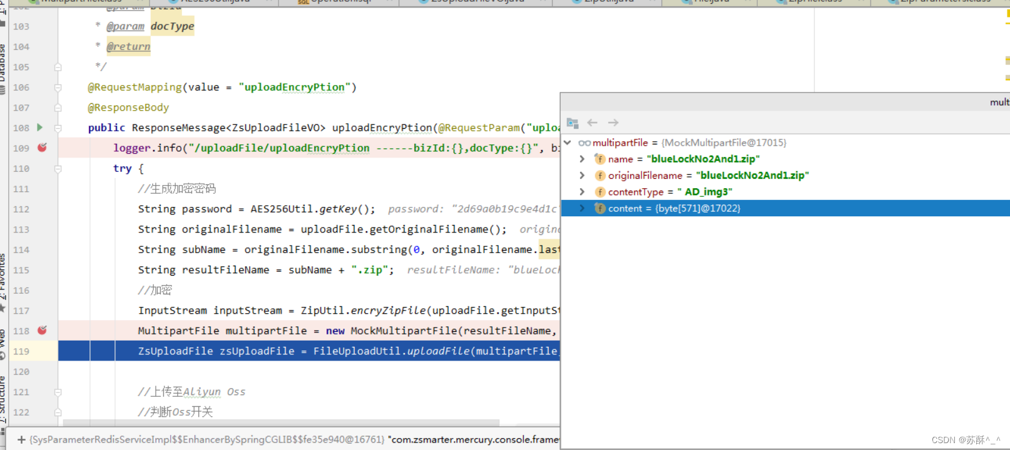This screenshot has height=450, width=1010.
Task: Expand the name field node
Action: coord(582,159)
